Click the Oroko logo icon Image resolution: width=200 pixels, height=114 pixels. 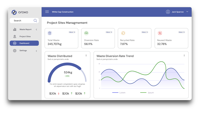14,12
